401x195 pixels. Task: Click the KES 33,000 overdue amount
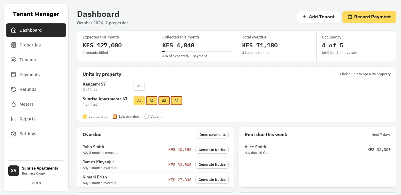[180, 165]
